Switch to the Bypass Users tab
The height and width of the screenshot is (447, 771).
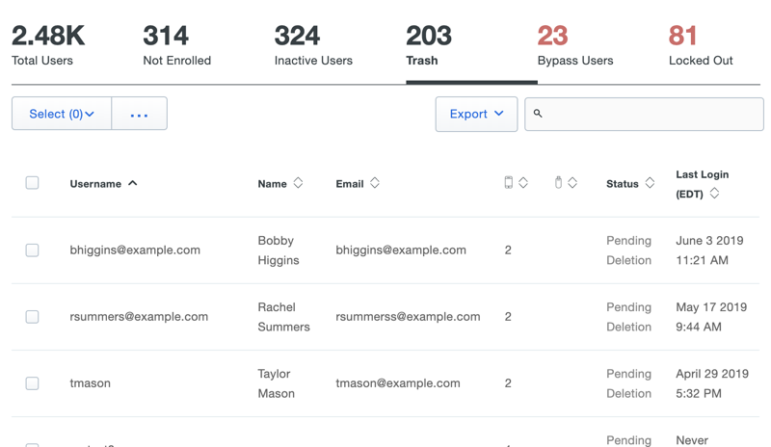(x=574, y=46)
